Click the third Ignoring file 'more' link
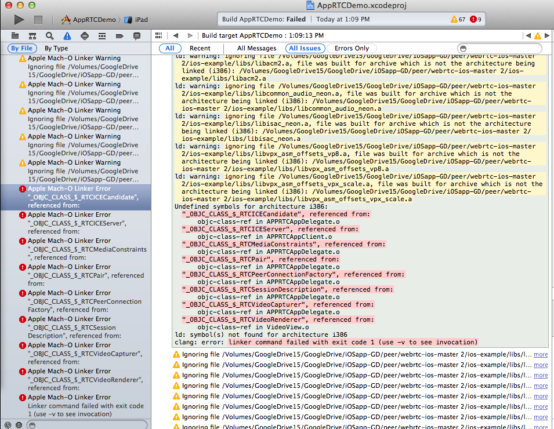 pos(541,375)
